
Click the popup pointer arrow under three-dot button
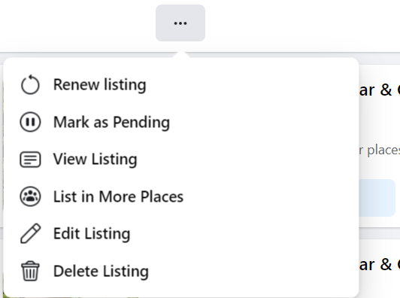click(181, 54)
